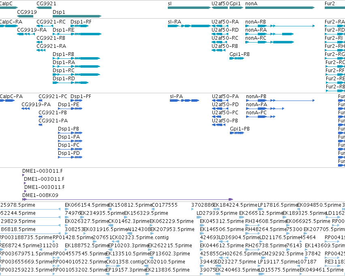Select transcript Dsp1-RD glyph
Screen dimensions: 345x276
tap(71, 83)
